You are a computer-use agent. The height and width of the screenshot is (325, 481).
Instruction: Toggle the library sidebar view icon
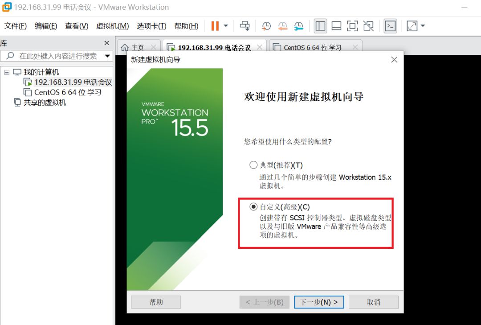click(x=320, y=26)
